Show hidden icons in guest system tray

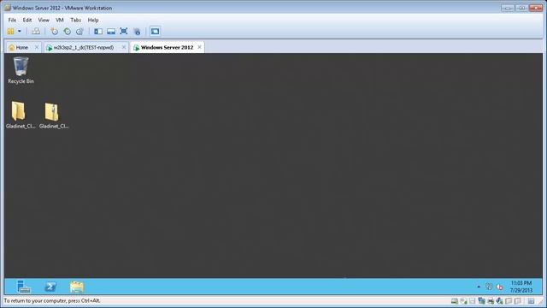479,287
